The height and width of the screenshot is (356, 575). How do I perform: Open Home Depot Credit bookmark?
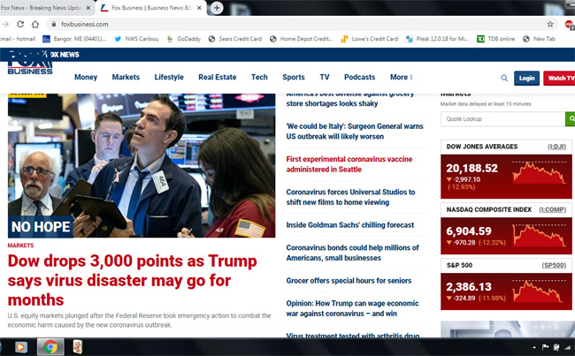click(x=301, y=39)
